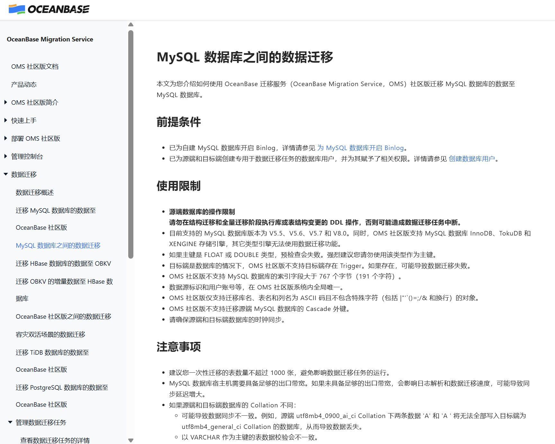This screenshot has width=555, height=444.
Task: Open 迁移 TiDB 数据库的数据至 OceanBase 社区版
Action: point(52,361)
